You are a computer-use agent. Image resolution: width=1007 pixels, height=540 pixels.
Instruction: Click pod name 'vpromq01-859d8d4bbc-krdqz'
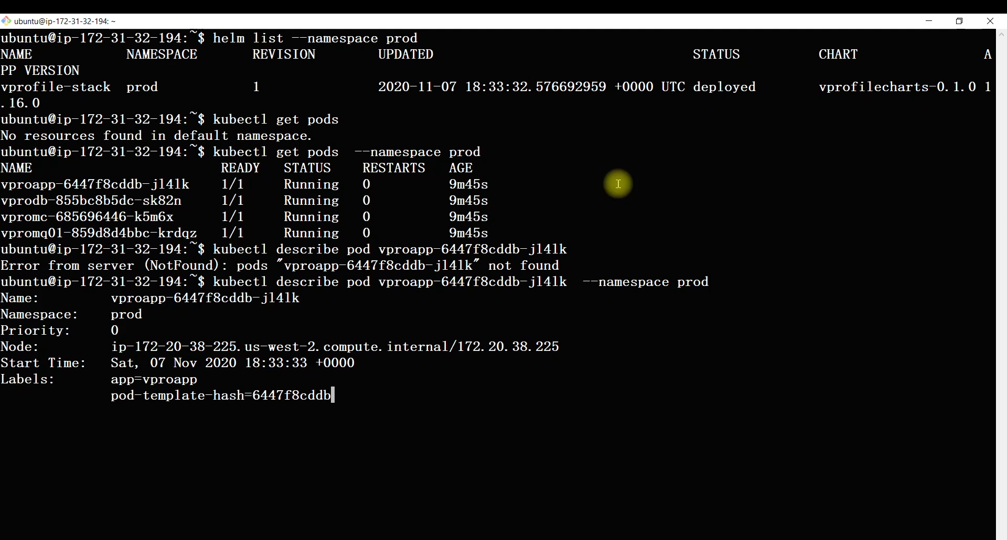coord(99,233)
